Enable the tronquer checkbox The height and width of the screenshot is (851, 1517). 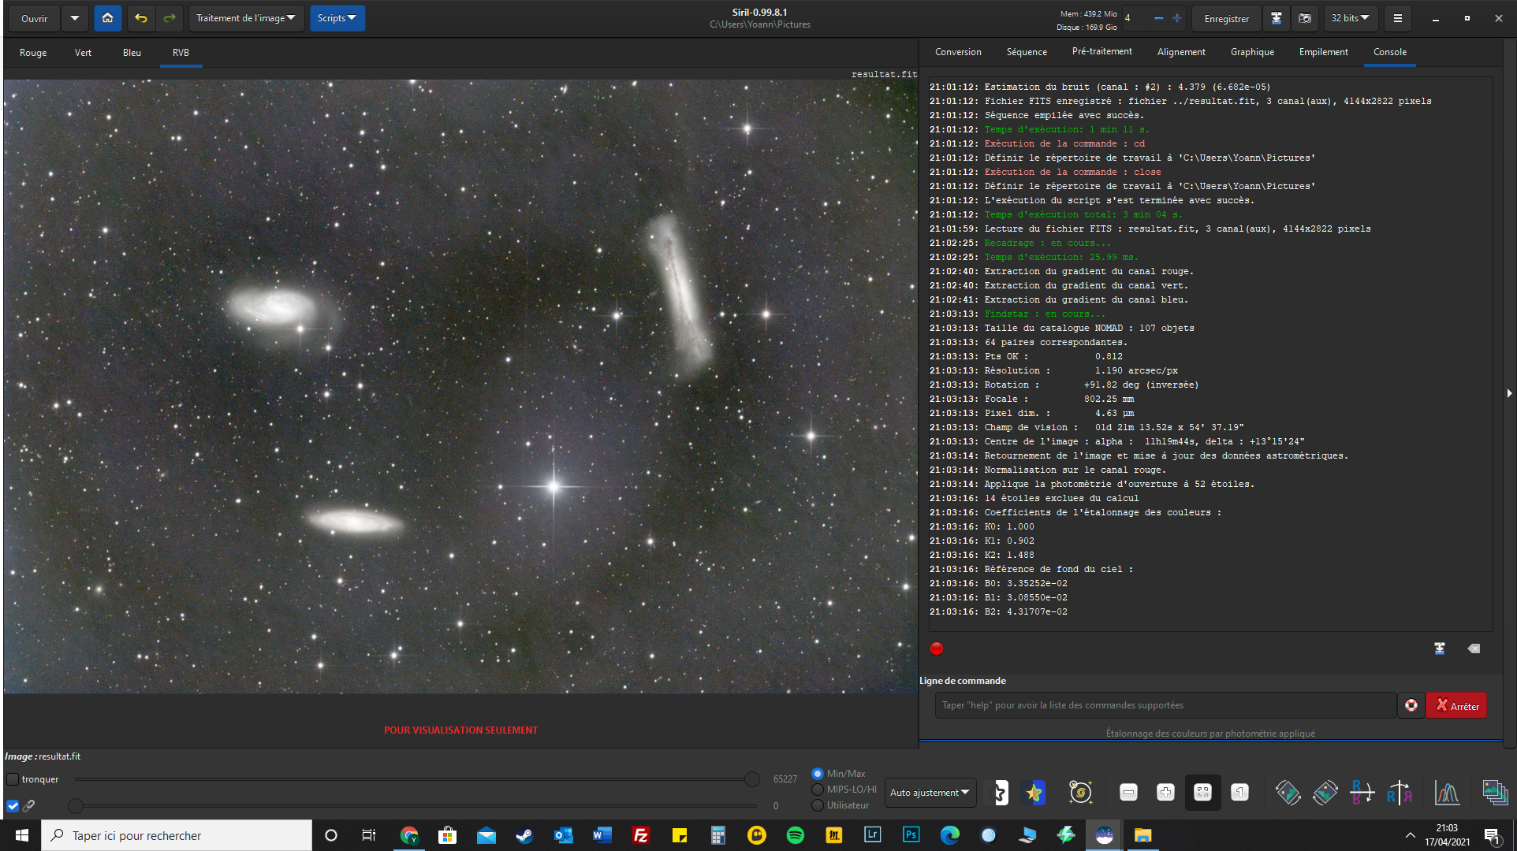tap(13, 779)
